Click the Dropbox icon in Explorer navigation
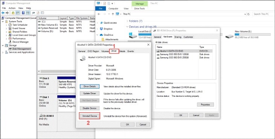 (101, 29)
